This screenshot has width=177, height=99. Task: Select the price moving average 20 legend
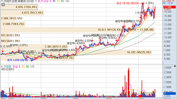[x=58, y=1]
